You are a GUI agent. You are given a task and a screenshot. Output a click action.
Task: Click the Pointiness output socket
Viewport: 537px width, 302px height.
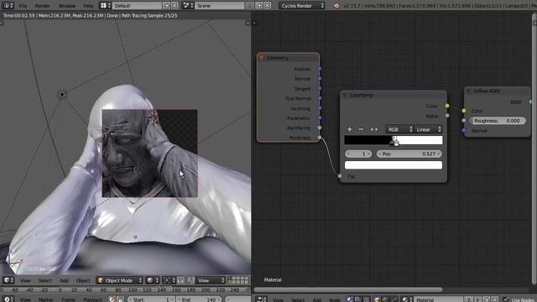coord(319,138)
